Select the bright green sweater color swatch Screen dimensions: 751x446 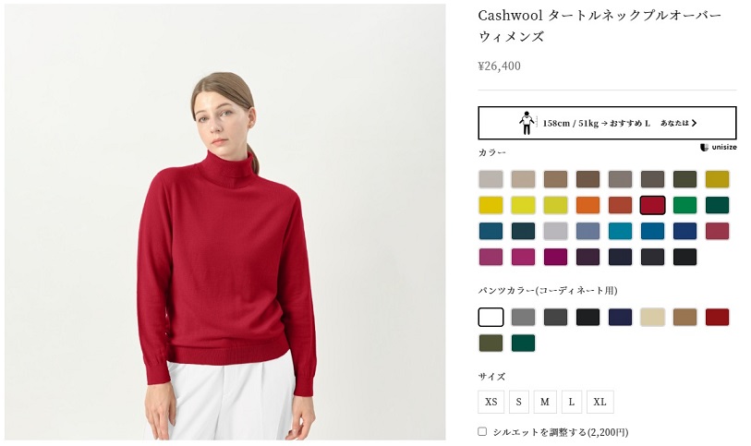[684, 205]
